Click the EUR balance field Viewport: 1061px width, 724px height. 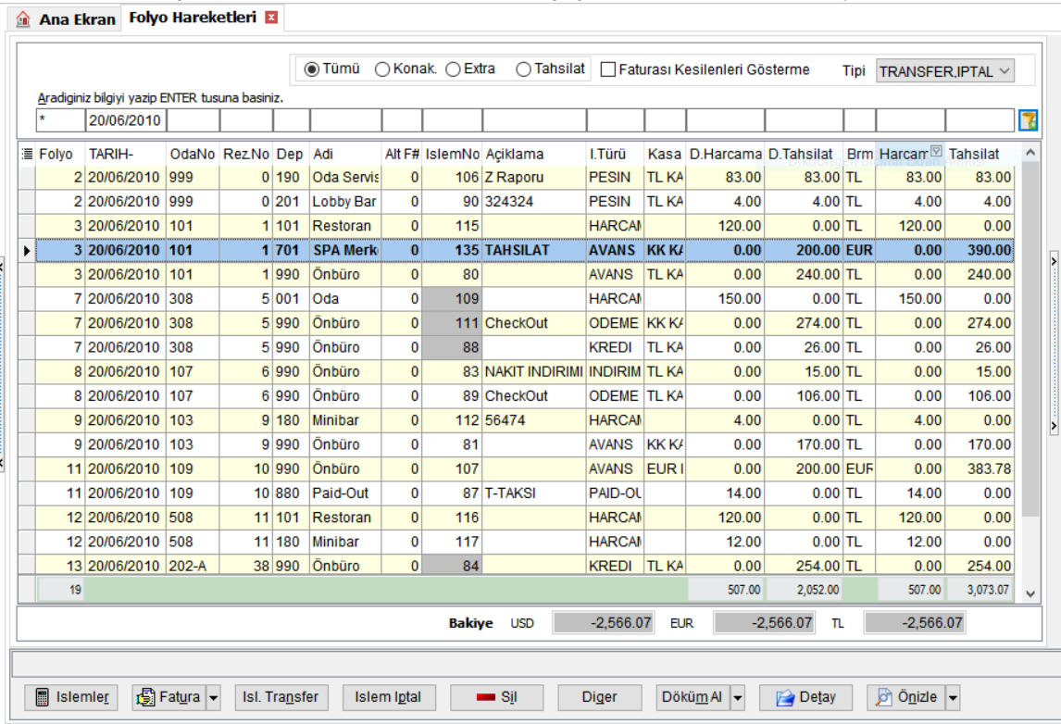point(764,622)
